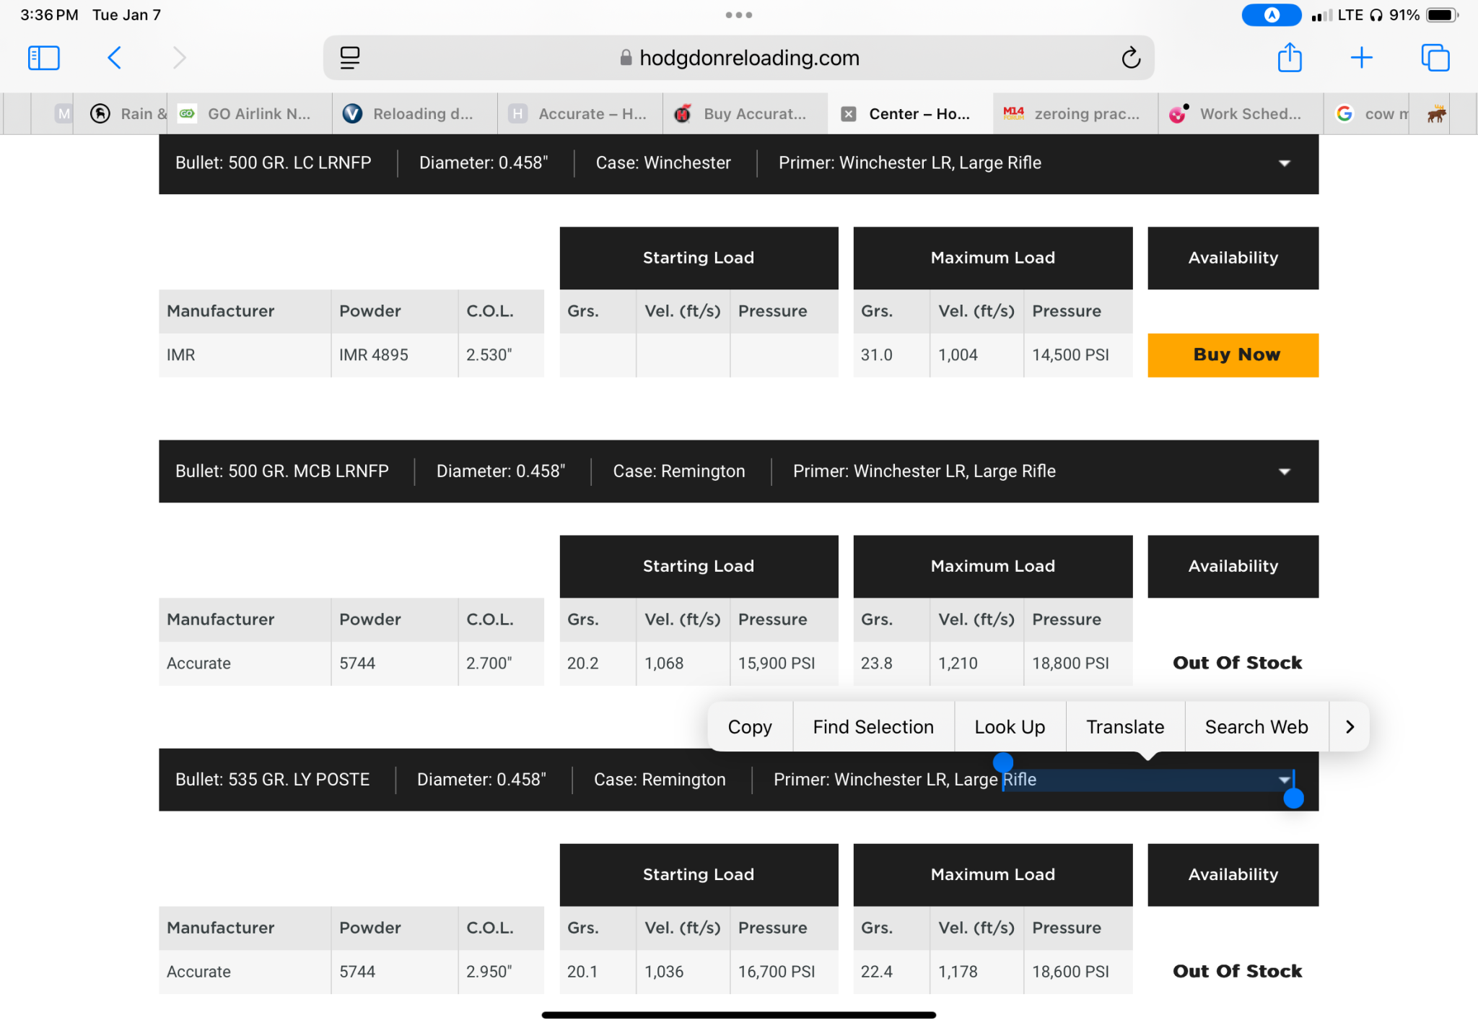Tap the home indicator bar
The image size is (1478, 1028).
[x=739, y=1015]
